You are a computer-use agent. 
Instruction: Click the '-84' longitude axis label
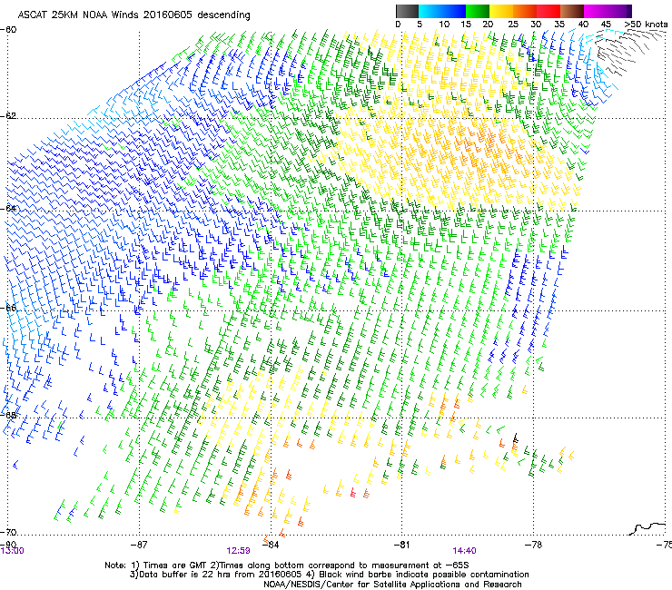[270, 545]
